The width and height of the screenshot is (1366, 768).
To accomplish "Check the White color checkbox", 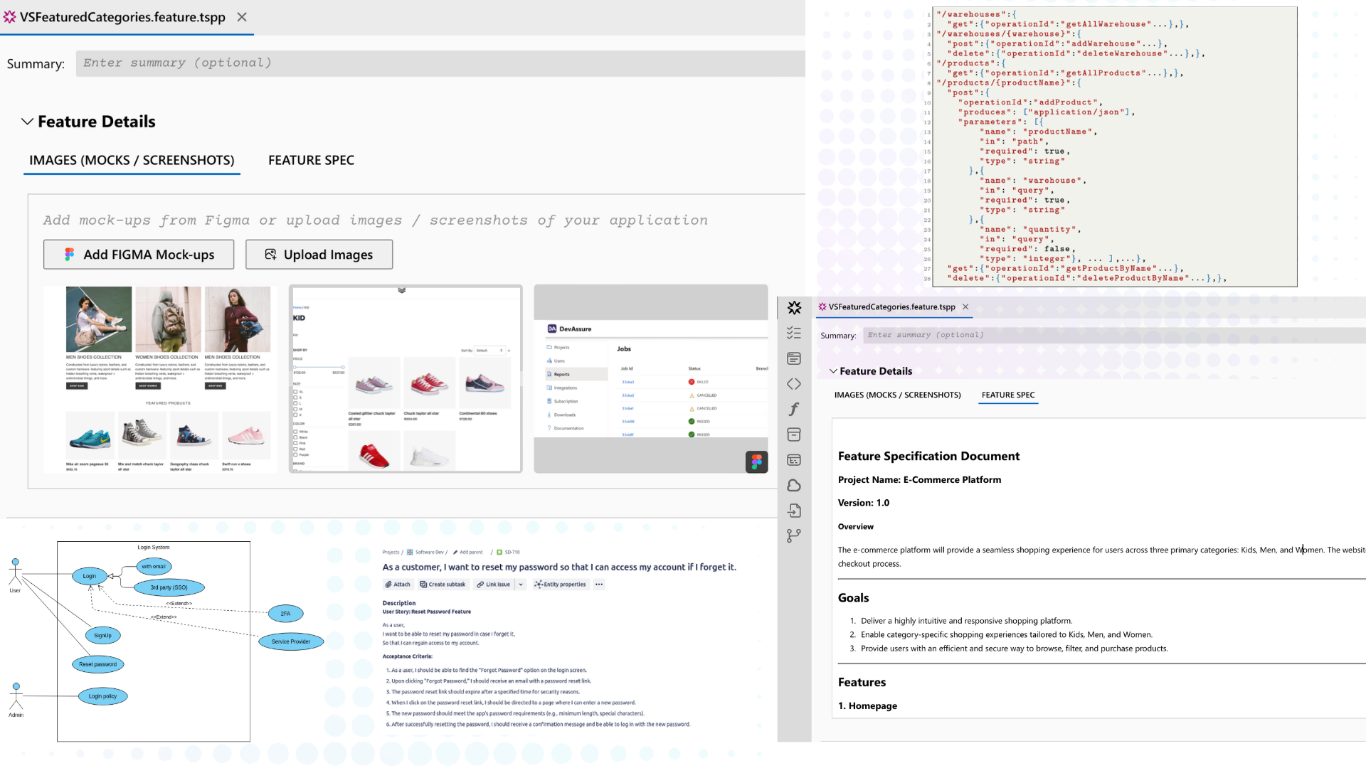I will coord(296,432).
